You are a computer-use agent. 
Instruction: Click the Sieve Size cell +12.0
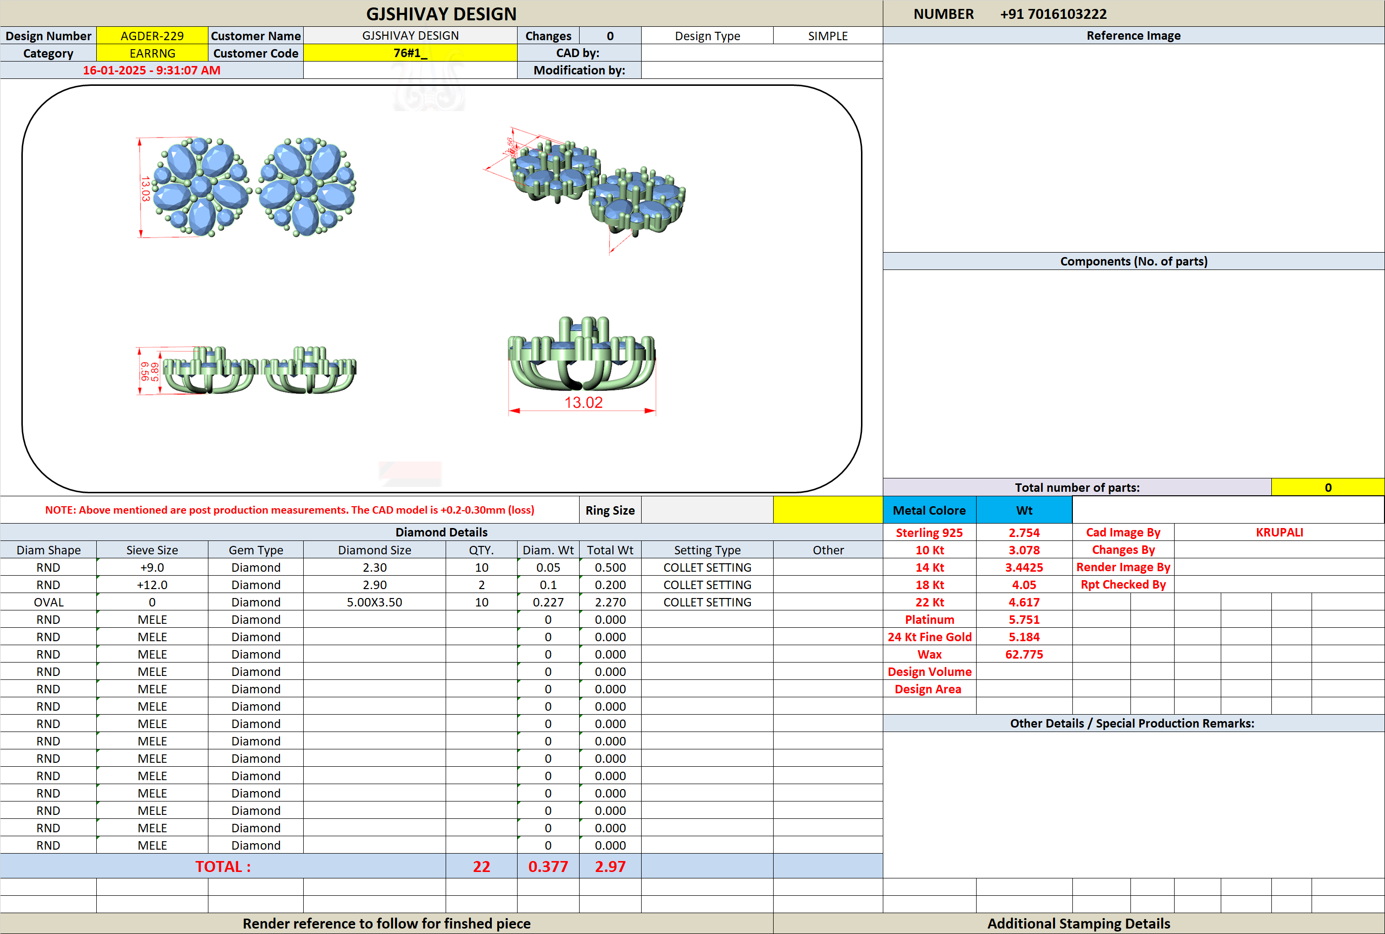(152, 584)
